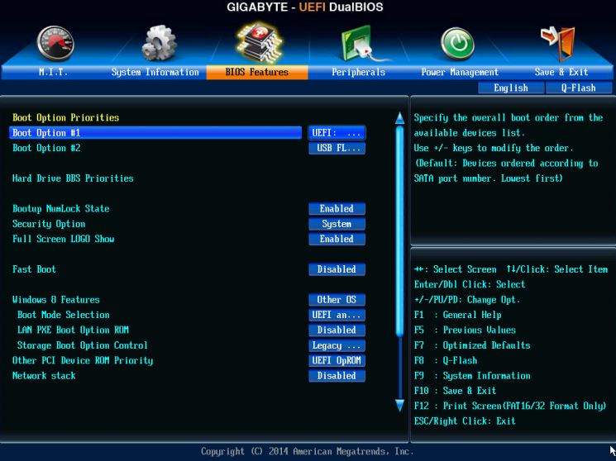Toggle Bootup NumLock State Enabled value
The image size is (616, 461).
(x=337, y=209)
